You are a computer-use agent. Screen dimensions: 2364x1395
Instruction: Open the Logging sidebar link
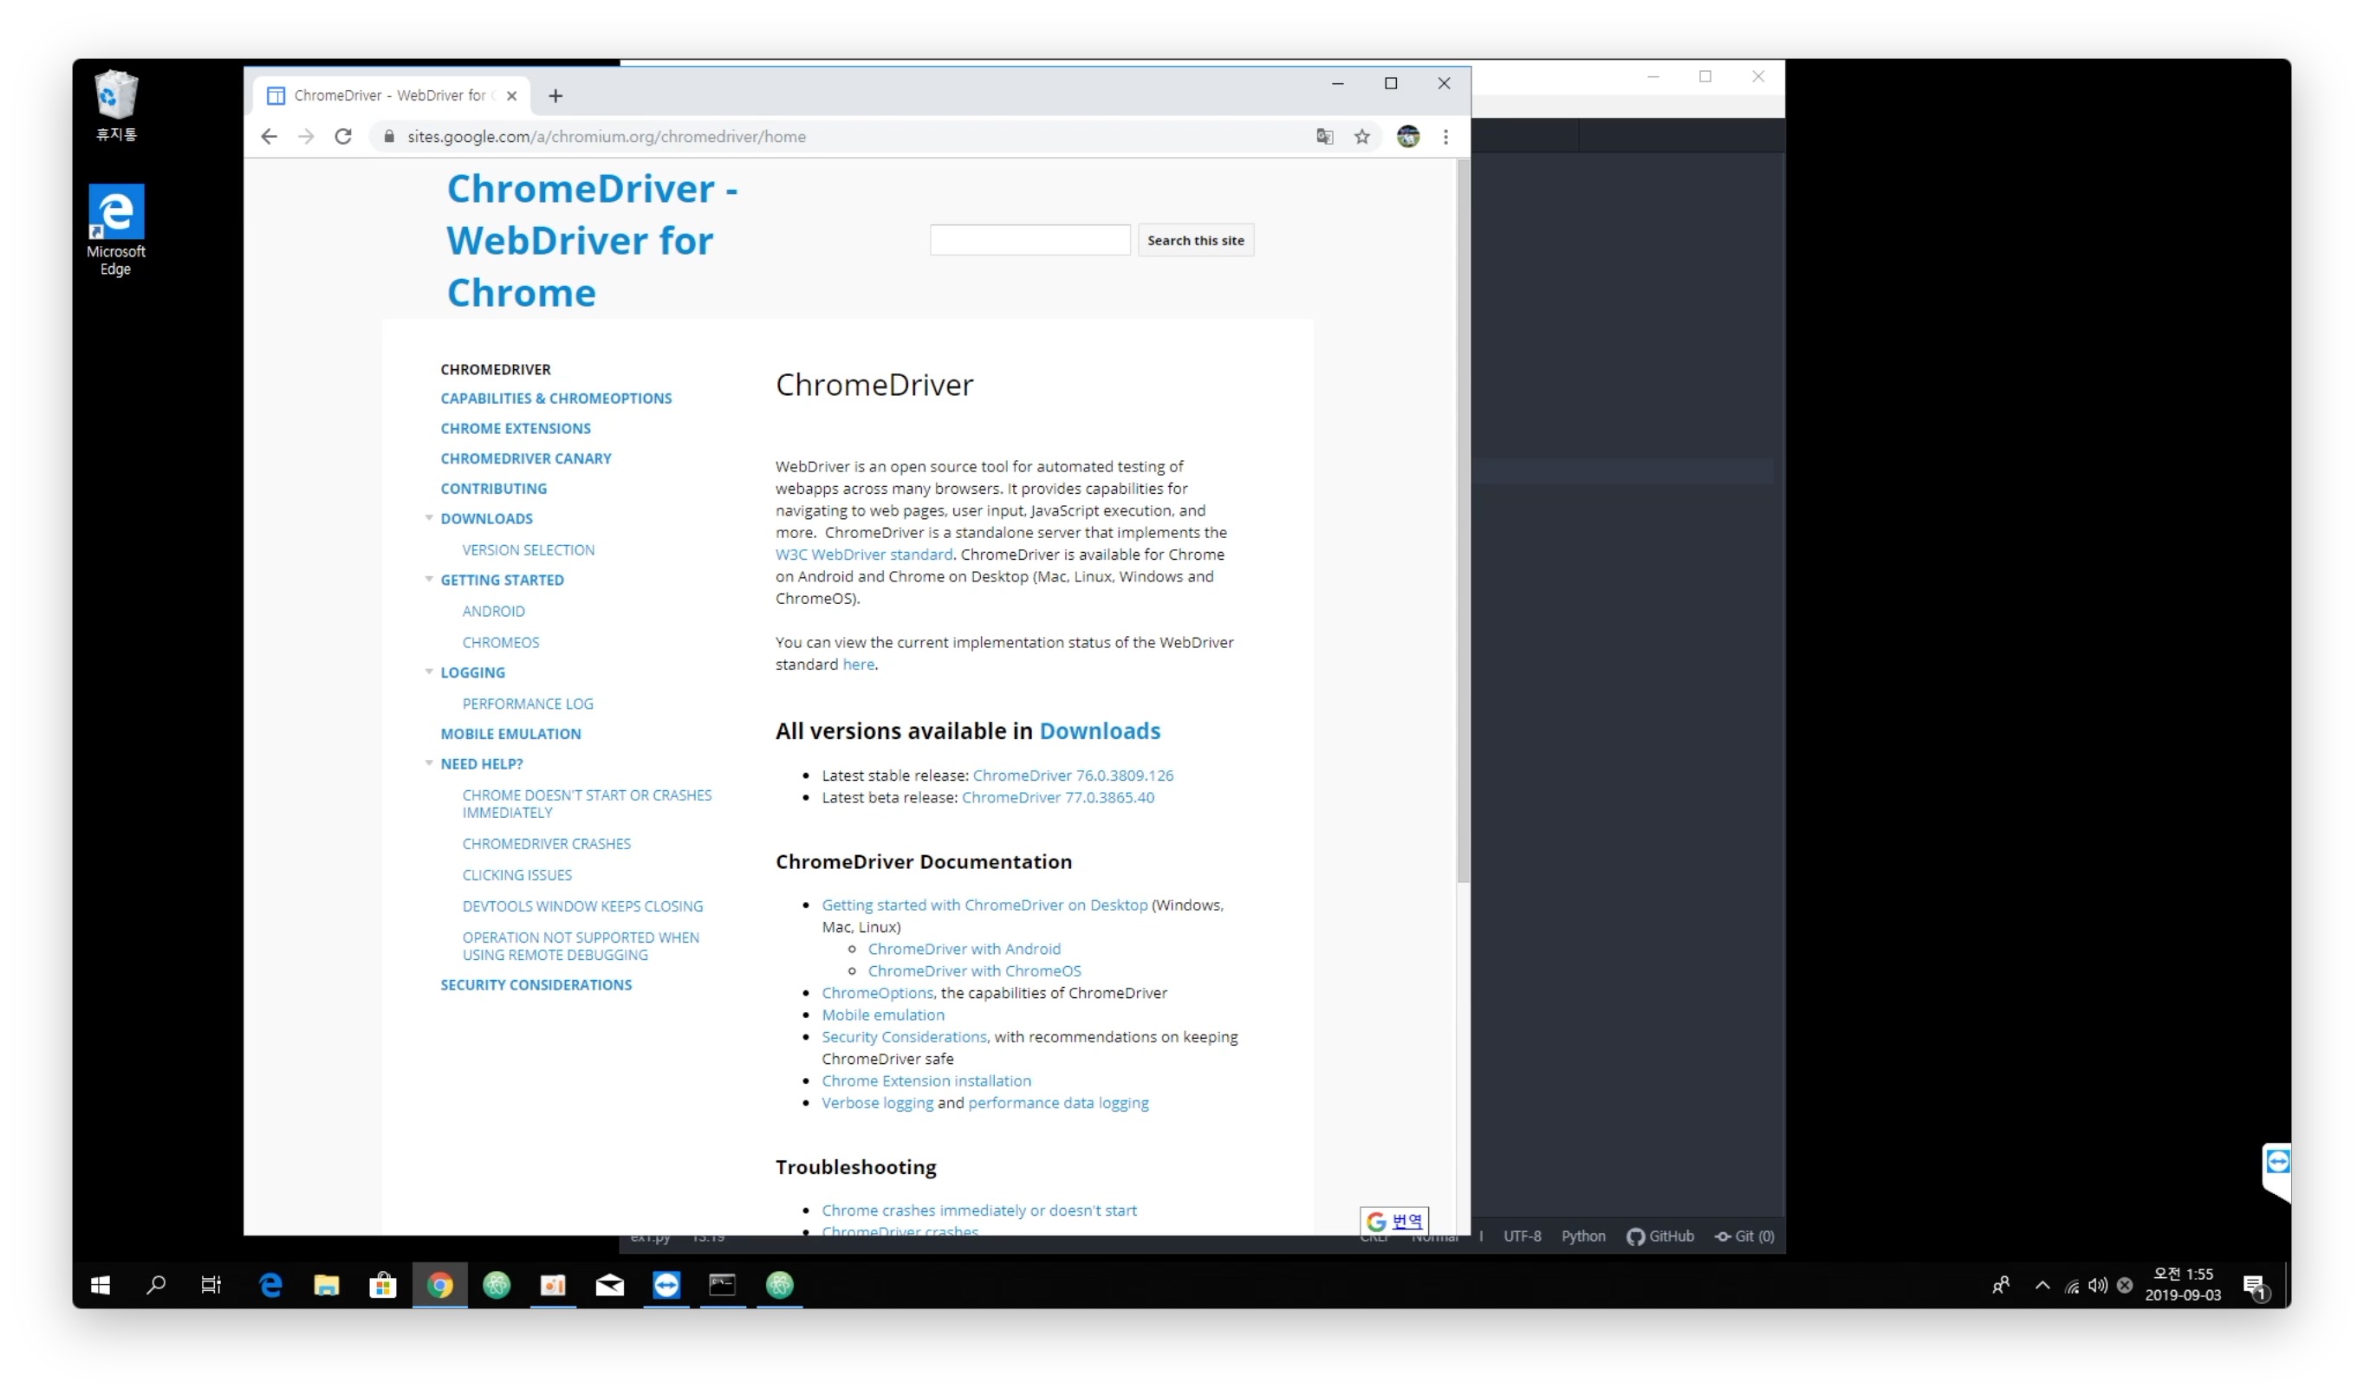[473, 672]
